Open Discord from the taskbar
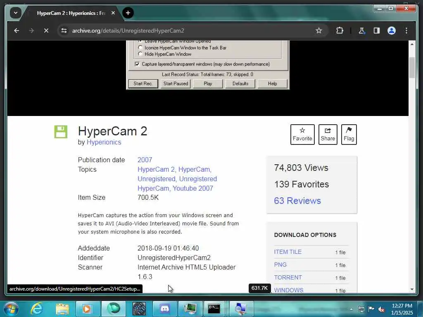This screenshot has width=423, height=317. pyautogui.click(x=164, y=309)
